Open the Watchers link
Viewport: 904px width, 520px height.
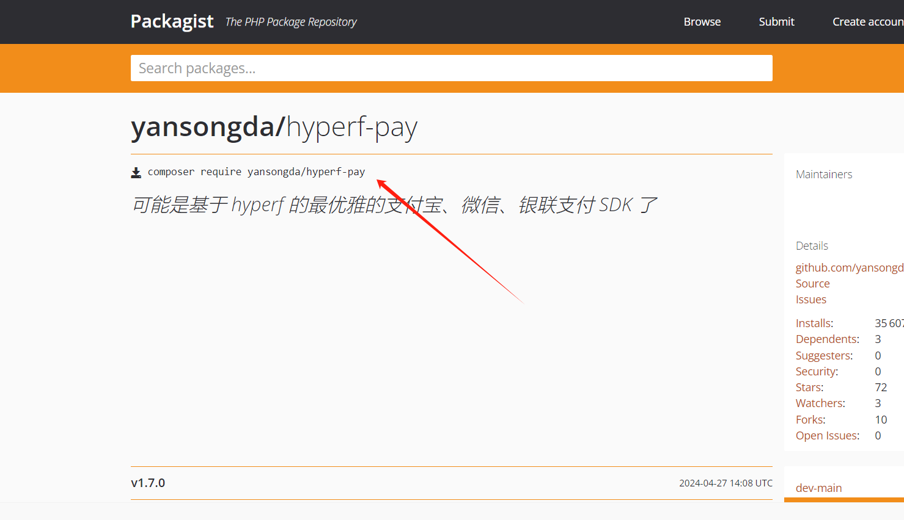tap(820, 403)
